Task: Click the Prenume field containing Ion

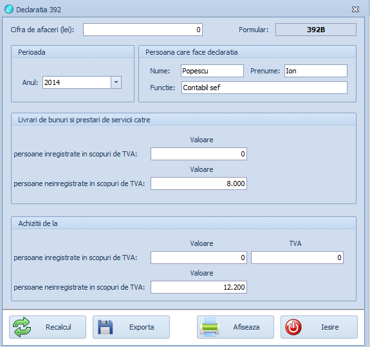Action: [x=316, y=71]
